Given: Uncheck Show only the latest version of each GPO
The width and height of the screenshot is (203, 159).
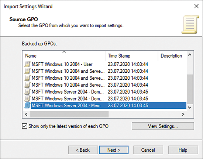Looking at the screenshot, I should (x=25, y=126).
